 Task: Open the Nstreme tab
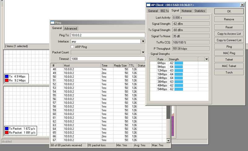click(187, 11)
